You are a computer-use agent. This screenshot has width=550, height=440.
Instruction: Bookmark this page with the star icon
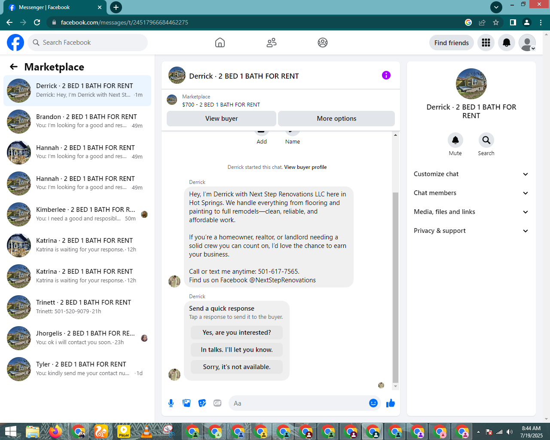[x=496, y=22]
